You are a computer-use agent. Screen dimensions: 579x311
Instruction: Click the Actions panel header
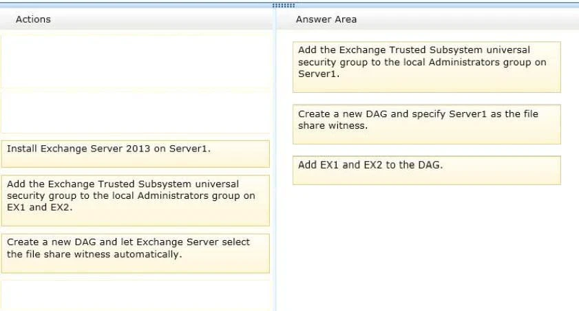pos(33,19)
